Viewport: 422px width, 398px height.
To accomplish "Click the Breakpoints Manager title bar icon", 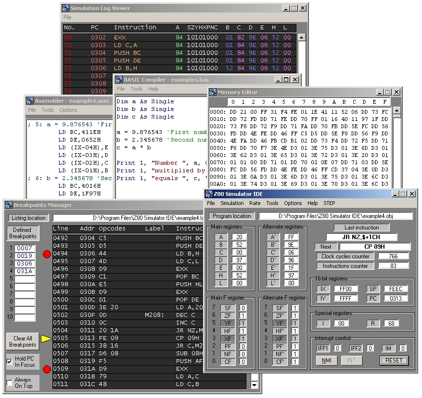I will click(x=9, y=205).
